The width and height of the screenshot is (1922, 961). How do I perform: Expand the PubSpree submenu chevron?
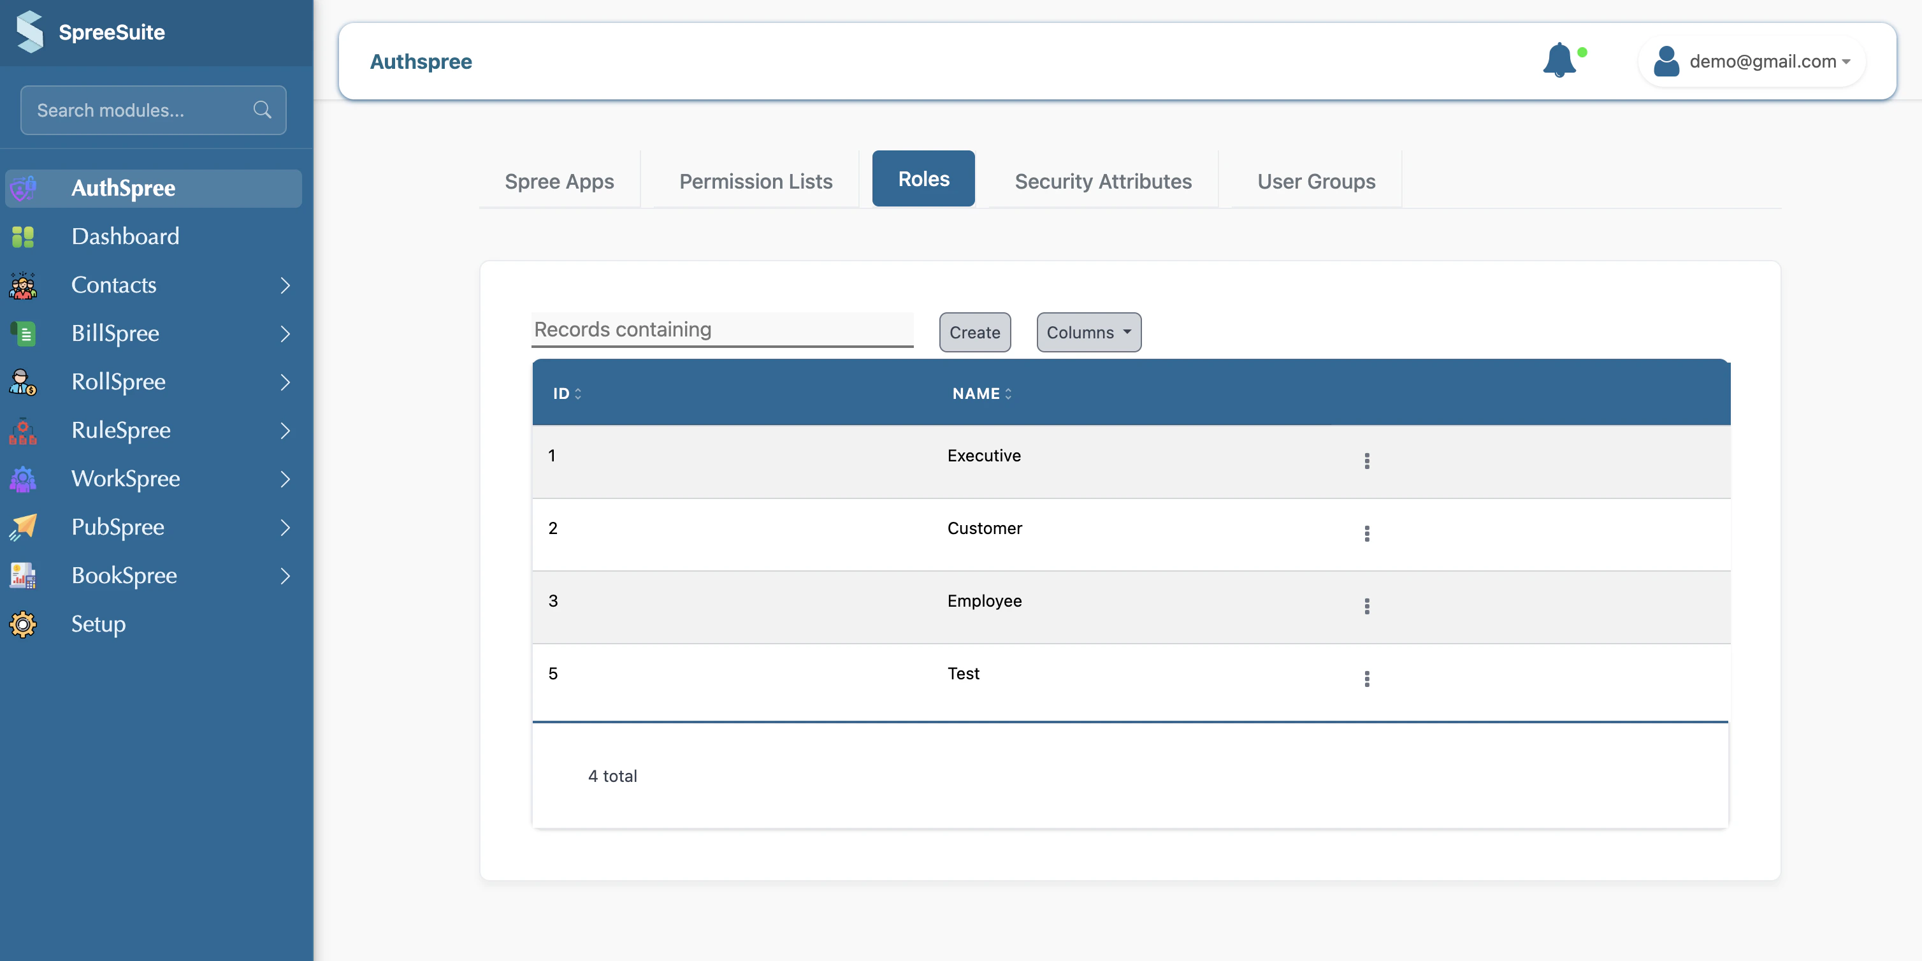point(285,528)
